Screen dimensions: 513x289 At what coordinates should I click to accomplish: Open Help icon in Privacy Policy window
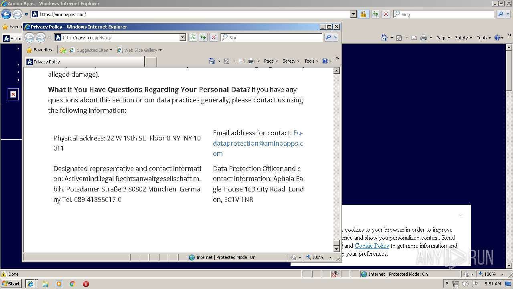tap(325, 61)
